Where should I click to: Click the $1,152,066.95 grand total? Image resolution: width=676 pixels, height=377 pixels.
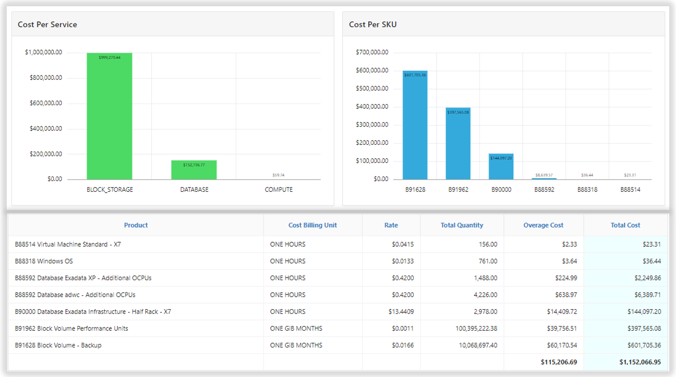point(641,362)
